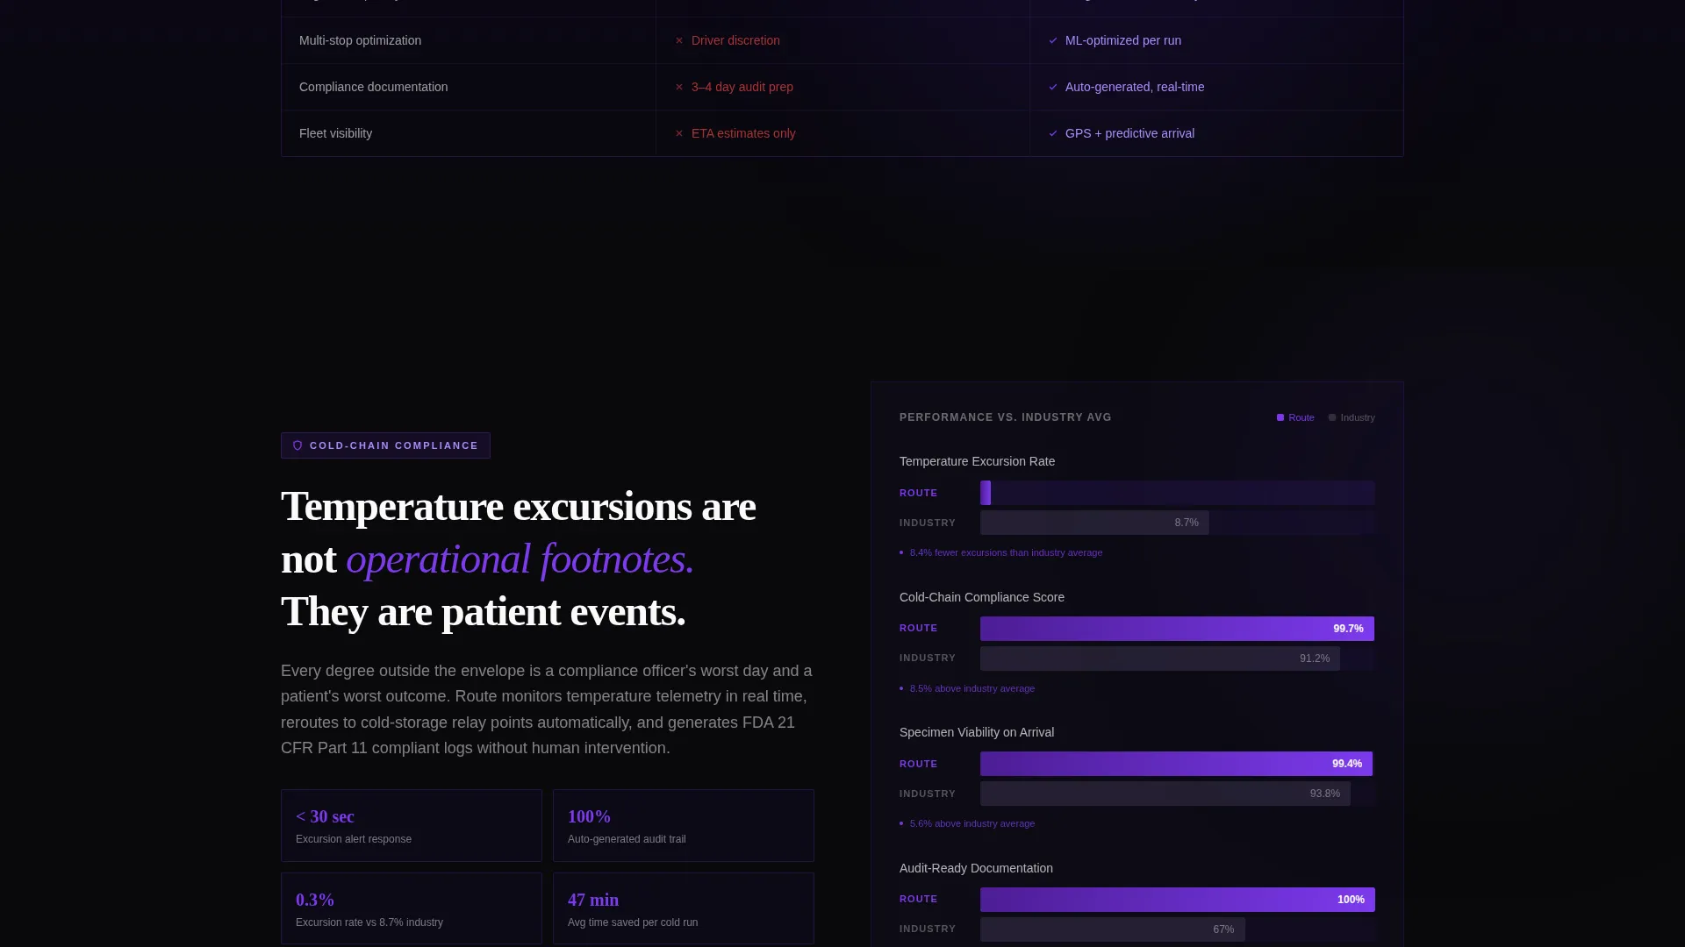Viewport: 1685px width, 947px height.
Task: Click the 'Fleet visibility' row label
Action: click(335, 133)
